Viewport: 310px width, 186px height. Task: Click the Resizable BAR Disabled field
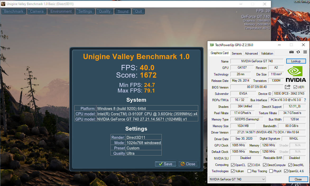point(294,158)
